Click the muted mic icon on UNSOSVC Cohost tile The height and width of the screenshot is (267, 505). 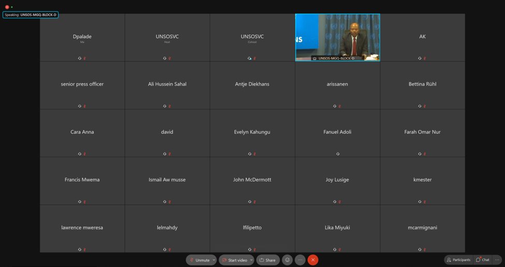(x=255, y=58)
